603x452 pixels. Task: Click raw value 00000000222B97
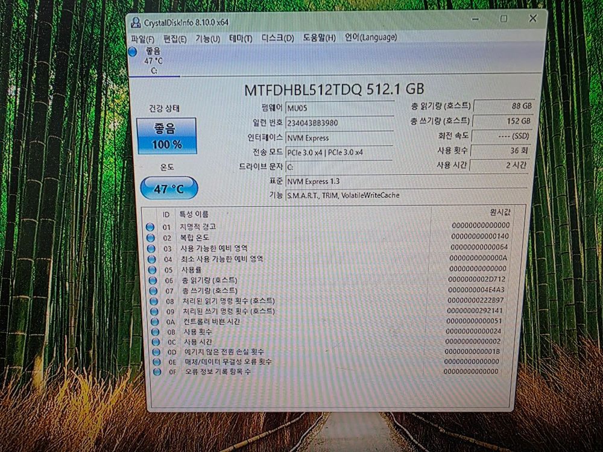pyautogui.click(x=476, y=300)
